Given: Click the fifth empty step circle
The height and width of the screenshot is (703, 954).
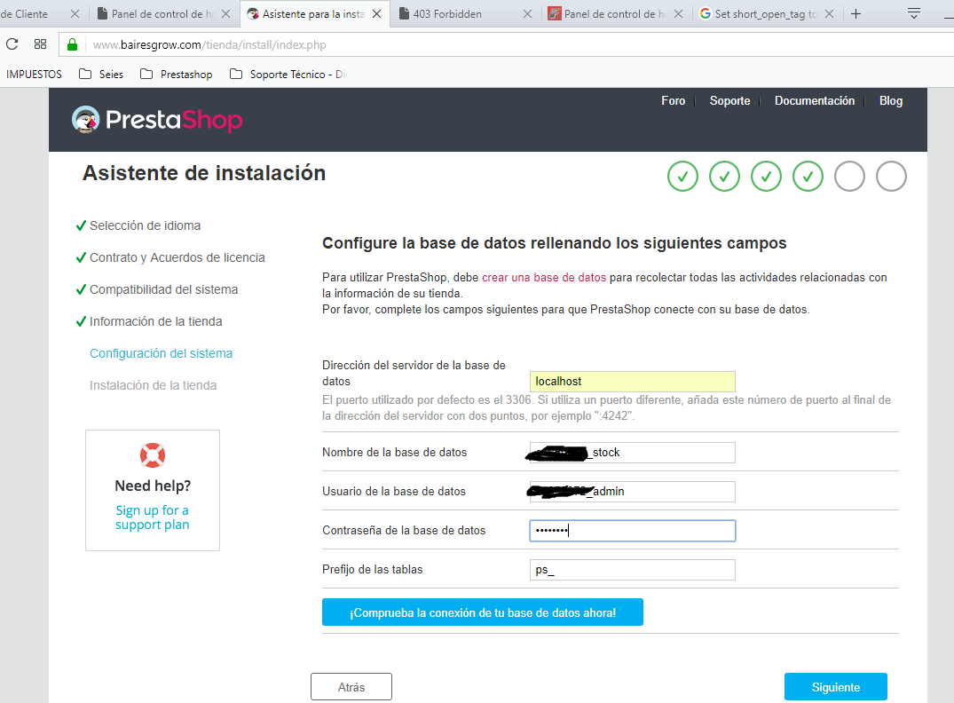Looking at the screenshot, I should (x=849, y=177).
